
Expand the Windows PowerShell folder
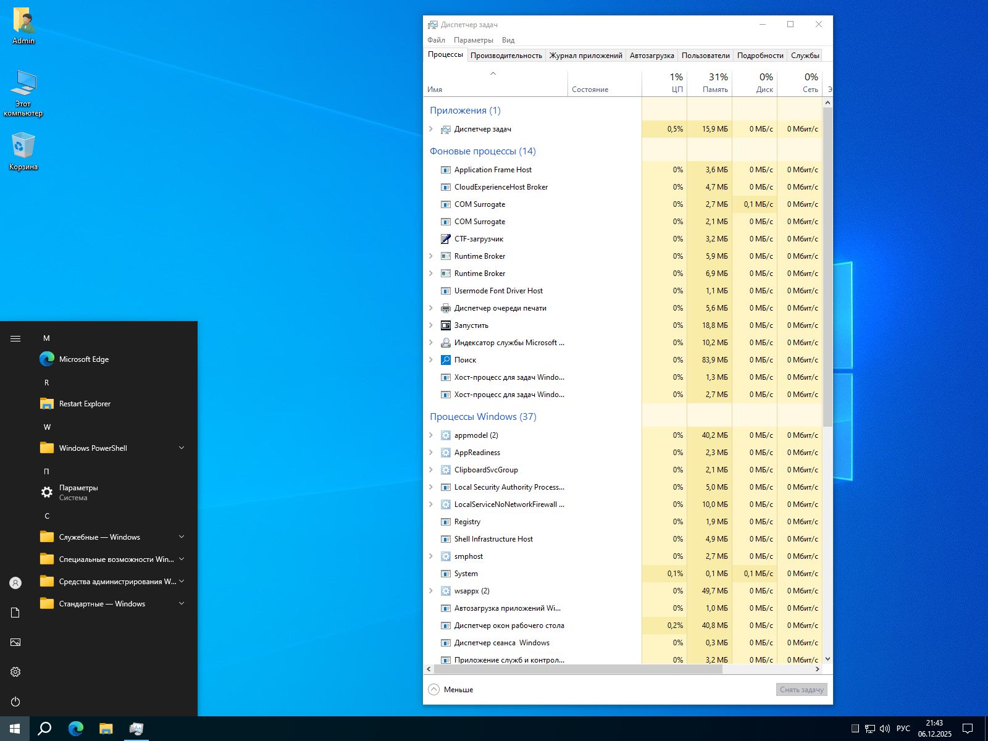click(x=93, y=448)
